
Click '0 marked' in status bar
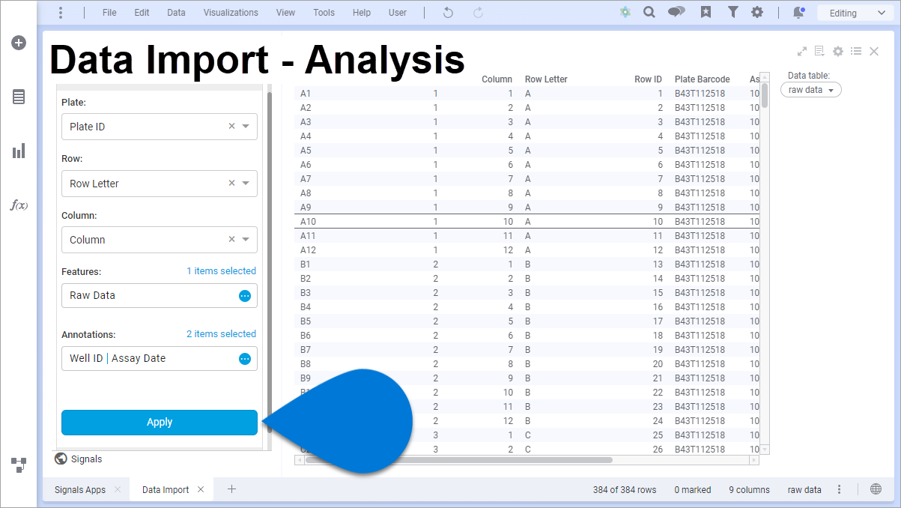[x=693, y=490]
